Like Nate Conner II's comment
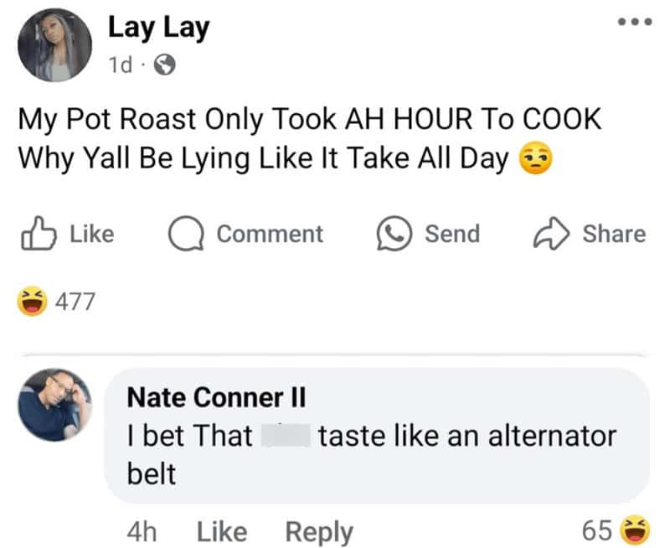Viewport: 670px width, 548px height. pos(221,530)
